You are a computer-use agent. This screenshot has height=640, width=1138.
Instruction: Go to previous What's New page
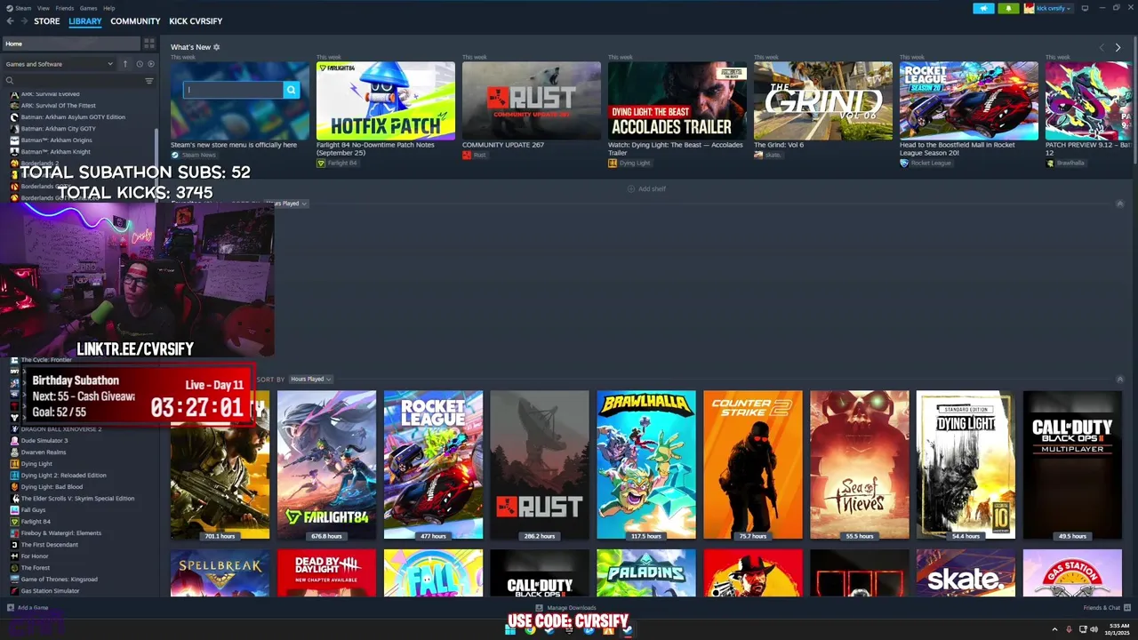tap(1102, 47)
